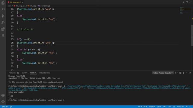
Task: Open the Source Control view
Action: (x=3, y=16)
